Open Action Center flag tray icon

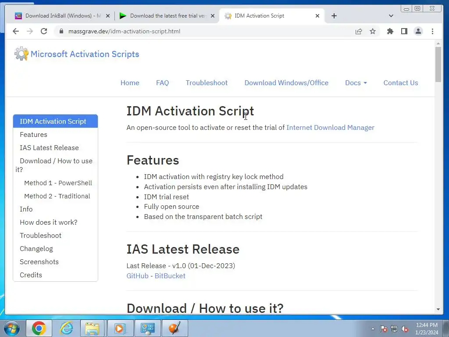(x=383, y=329)
